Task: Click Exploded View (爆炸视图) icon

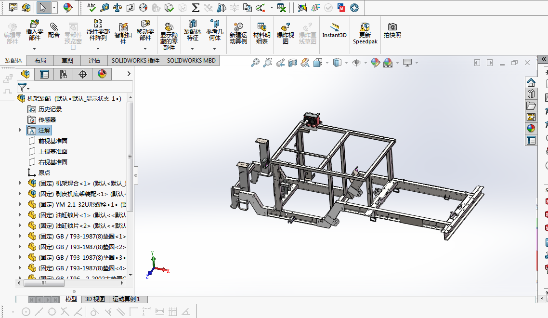Action: pyautogui.click(x=285, y=27)
